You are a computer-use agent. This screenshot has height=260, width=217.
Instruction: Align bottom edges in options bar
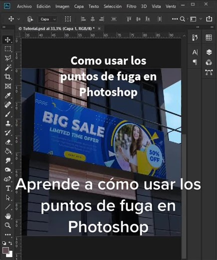pos(148,19)
